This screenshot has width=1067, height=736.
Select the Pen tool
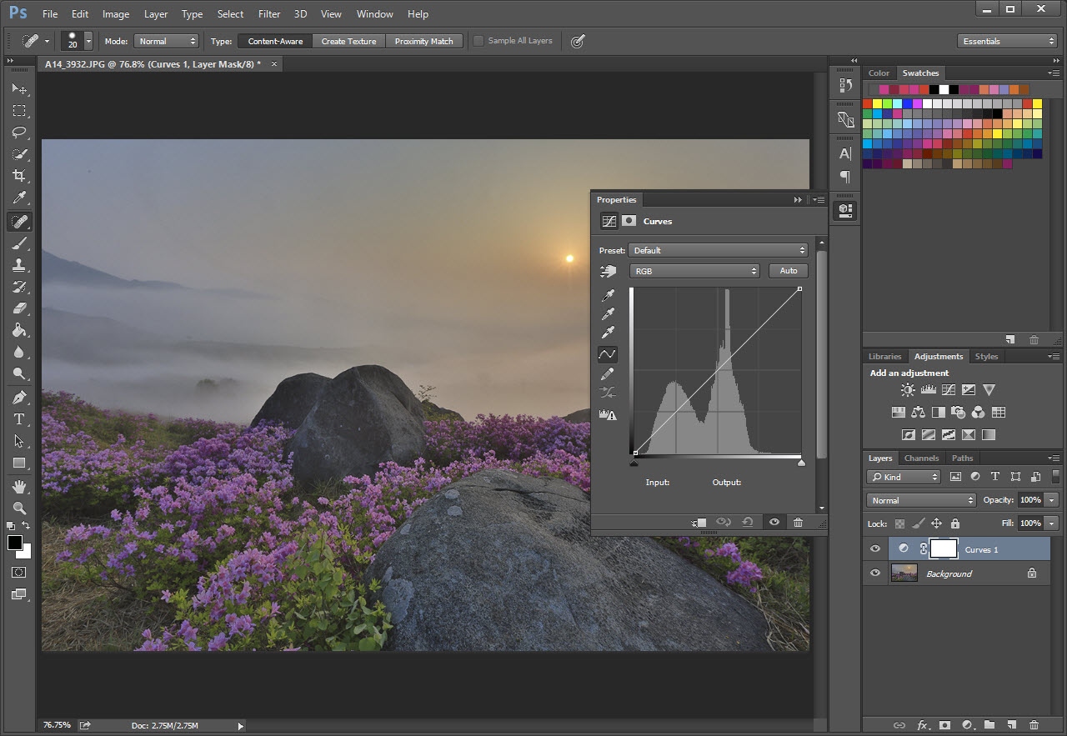[19, 397]
